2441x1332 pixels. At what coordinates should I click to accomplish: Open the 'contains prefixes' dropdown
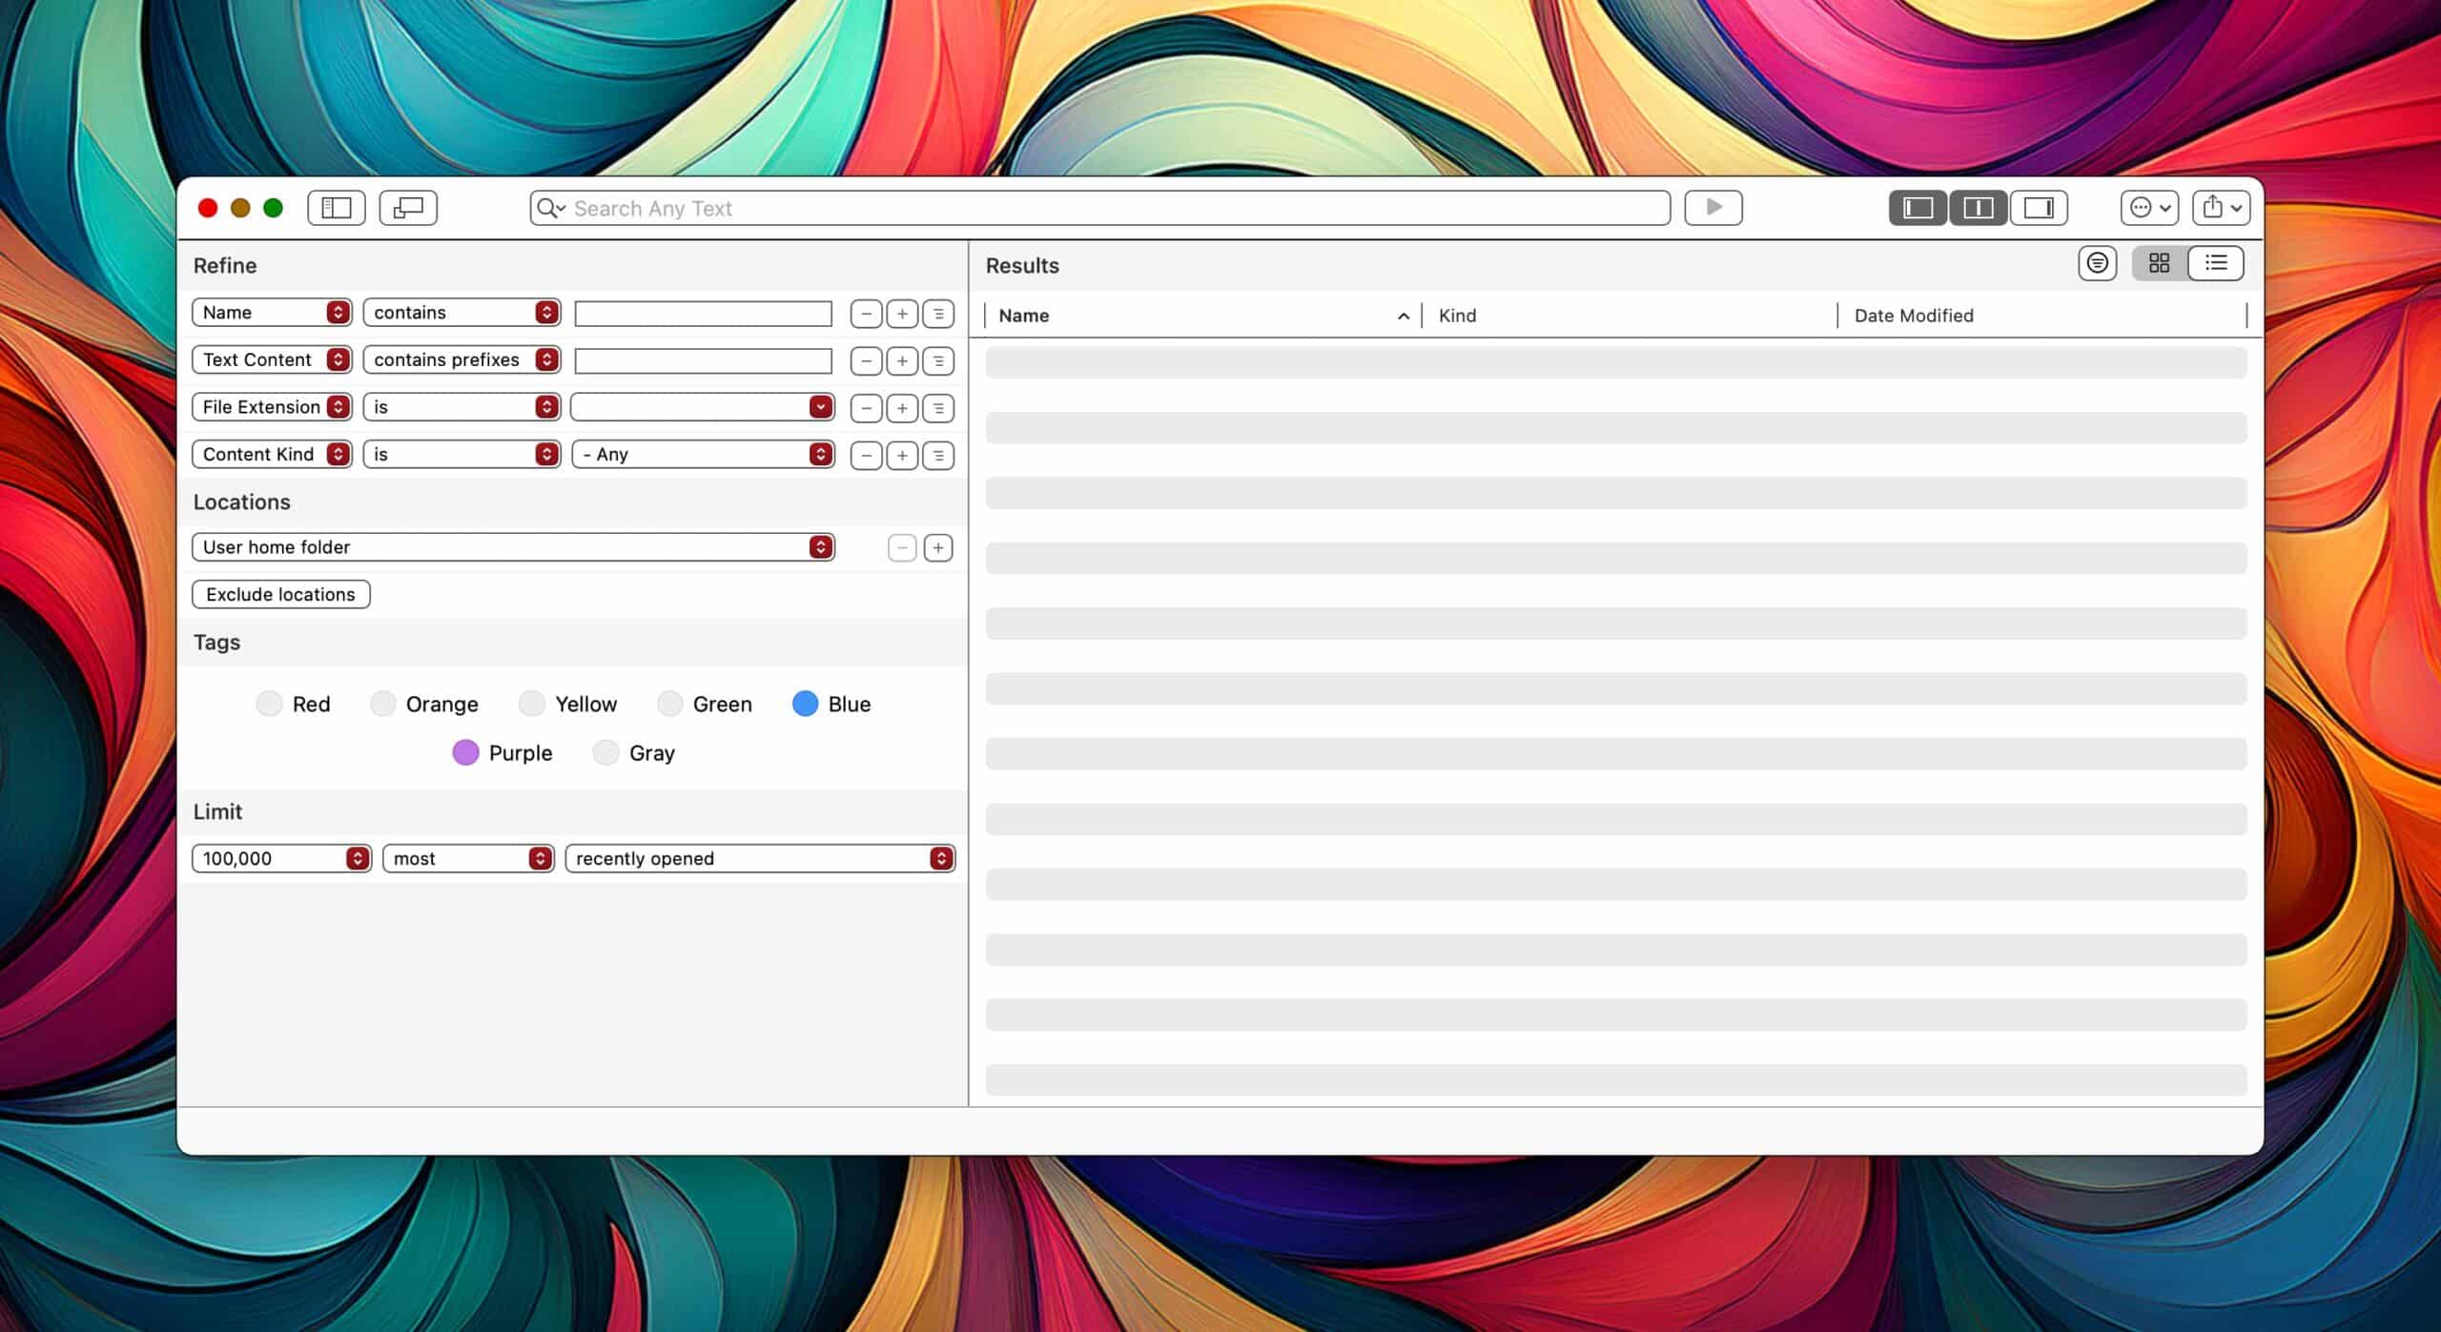point(462,359)
